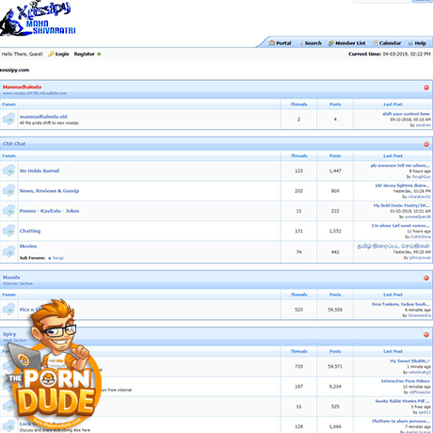Collapse the Spicy category
The height and width of the screenshot is (433, 433).
point(426,335)
